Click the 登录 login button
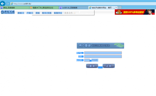156x96 pixels. pyautogui.click(x=92, y=66)
